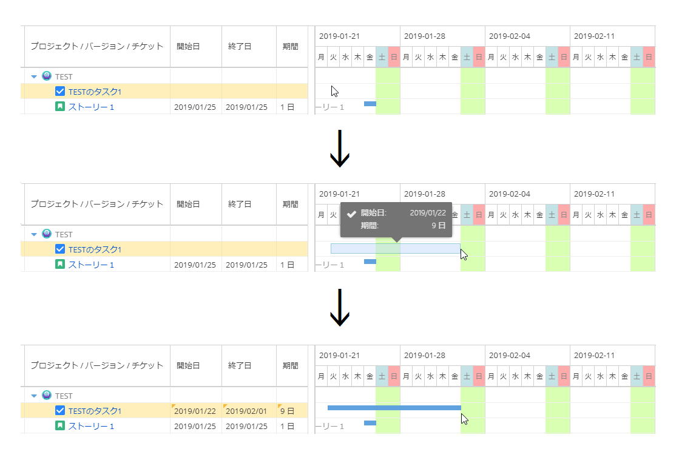Click the 開始日 column header in top chart
Image resolution: width=679 pixels, height=460 pixels.
[196, 46]
